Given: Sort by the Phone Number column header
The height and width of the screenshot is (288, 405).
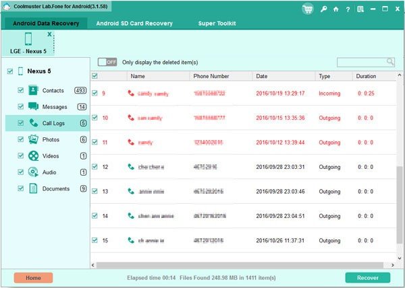Looking at the screenshot, I should pos(221,76).
